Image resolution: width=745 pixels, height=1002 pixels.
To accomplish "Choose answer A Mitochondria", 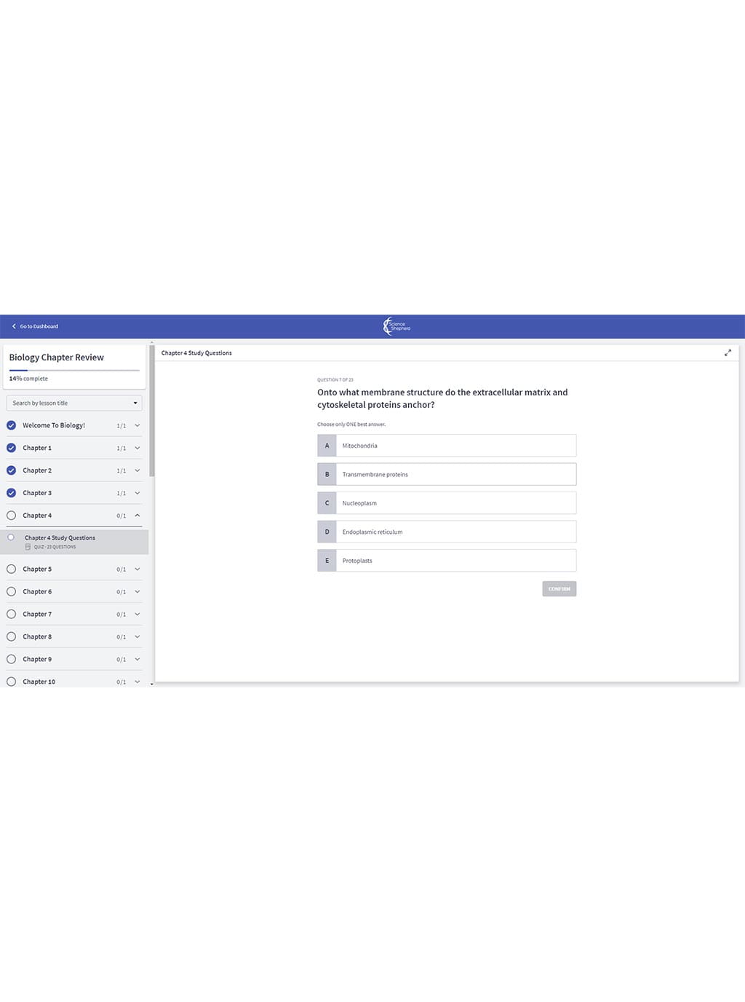I will pos(455,446).
